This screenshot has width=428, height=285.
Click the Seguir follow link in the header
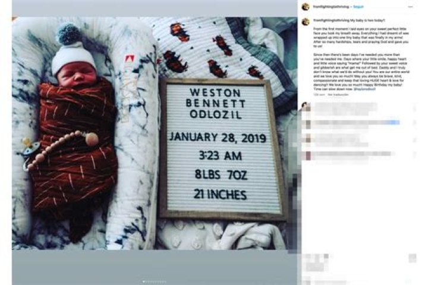[358, 7]
